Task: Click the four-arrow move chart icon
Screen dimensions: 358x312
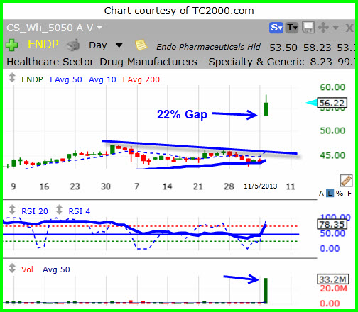Action: (323, 28)
